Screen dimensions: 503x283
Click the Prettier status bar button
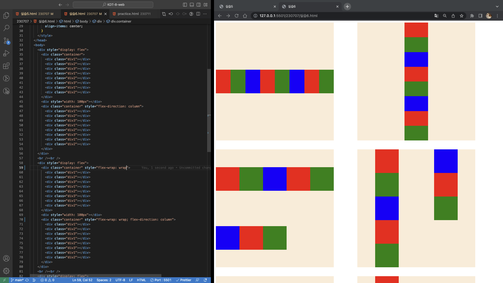click(x=184, y=280)
